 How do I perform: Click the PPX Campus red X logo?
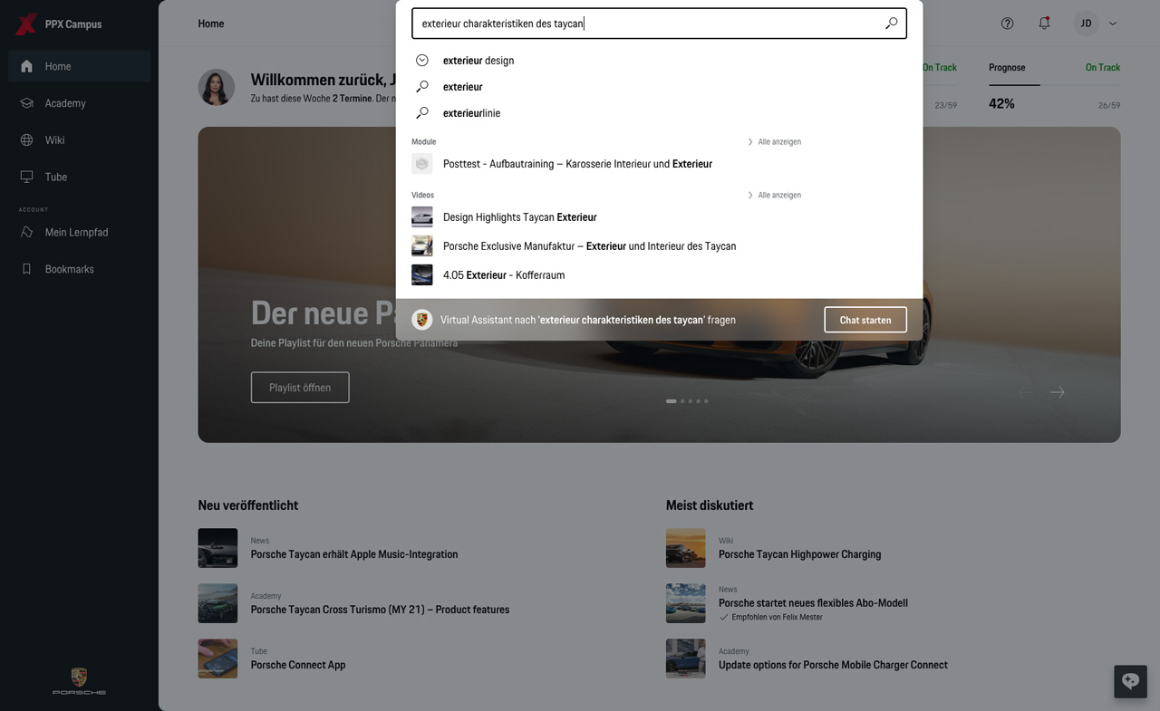tap(26, 24)
